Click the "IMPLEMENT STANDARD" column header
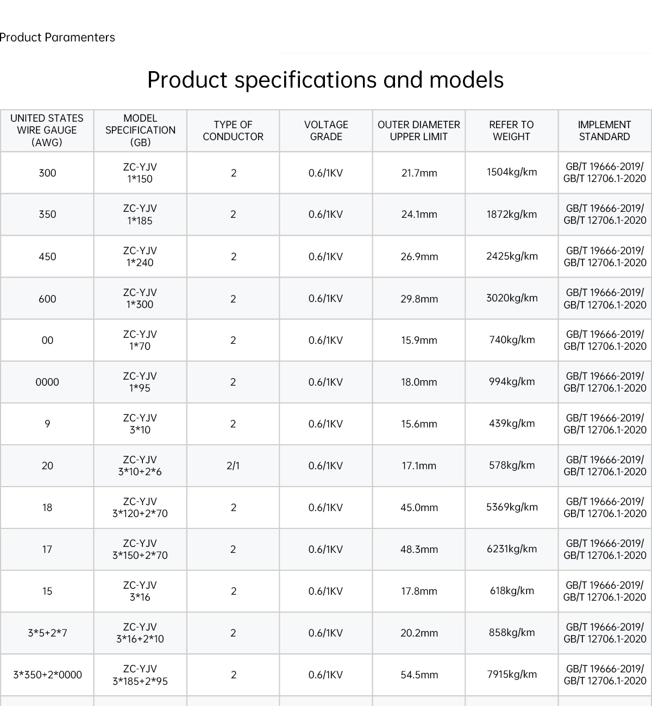The image size is (652, 706). point(604,131)
